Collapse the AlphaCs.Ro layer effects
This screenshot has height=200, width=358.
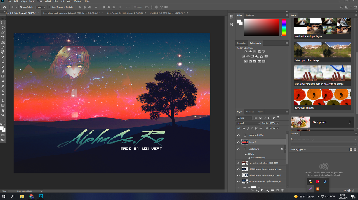pos(285,149)
